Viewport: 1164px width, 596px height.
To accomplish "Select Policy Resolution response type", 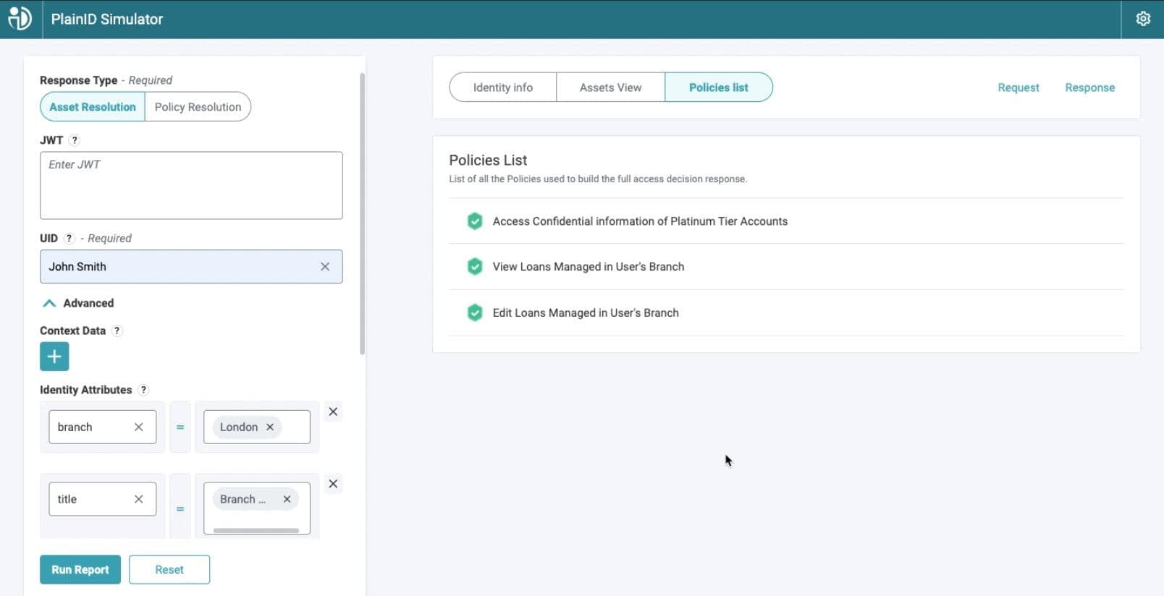I will (198, 107).
